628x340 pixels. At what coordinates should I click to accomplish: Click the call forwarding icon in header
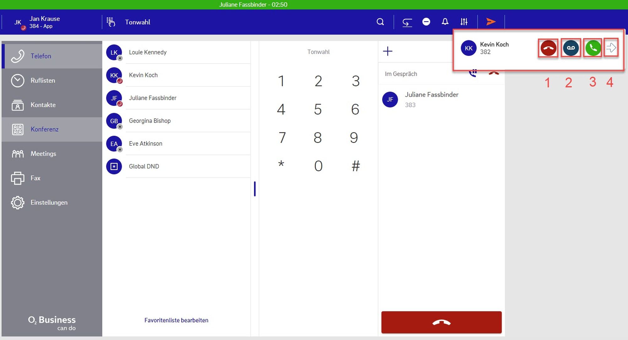407,22
